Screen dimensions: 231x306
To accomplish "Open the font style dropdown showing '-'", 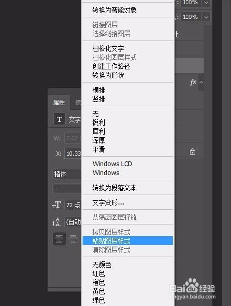I will coord(67,189).
